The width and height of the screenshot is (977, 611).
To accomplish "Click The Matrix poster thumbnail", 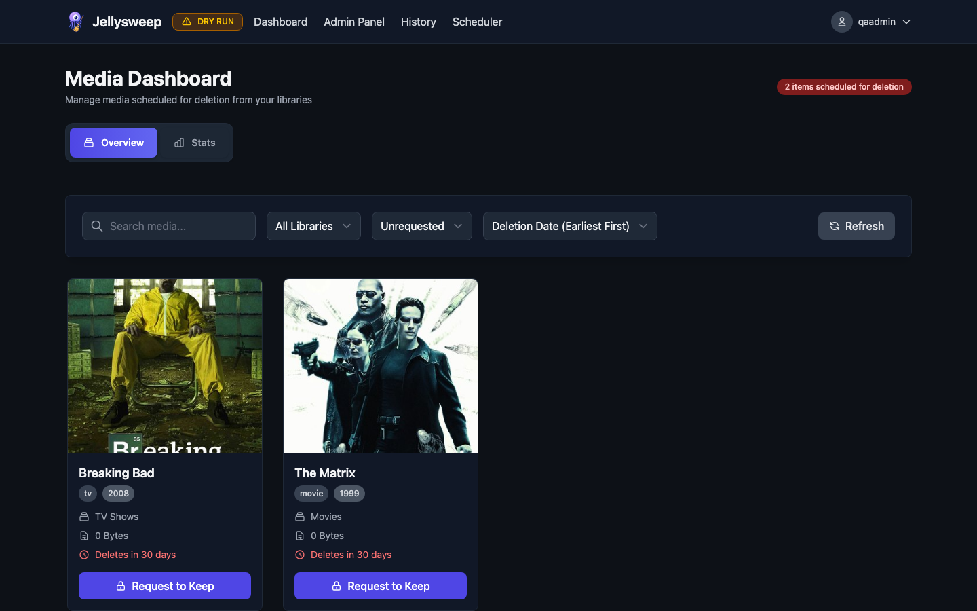I will 381,366.
